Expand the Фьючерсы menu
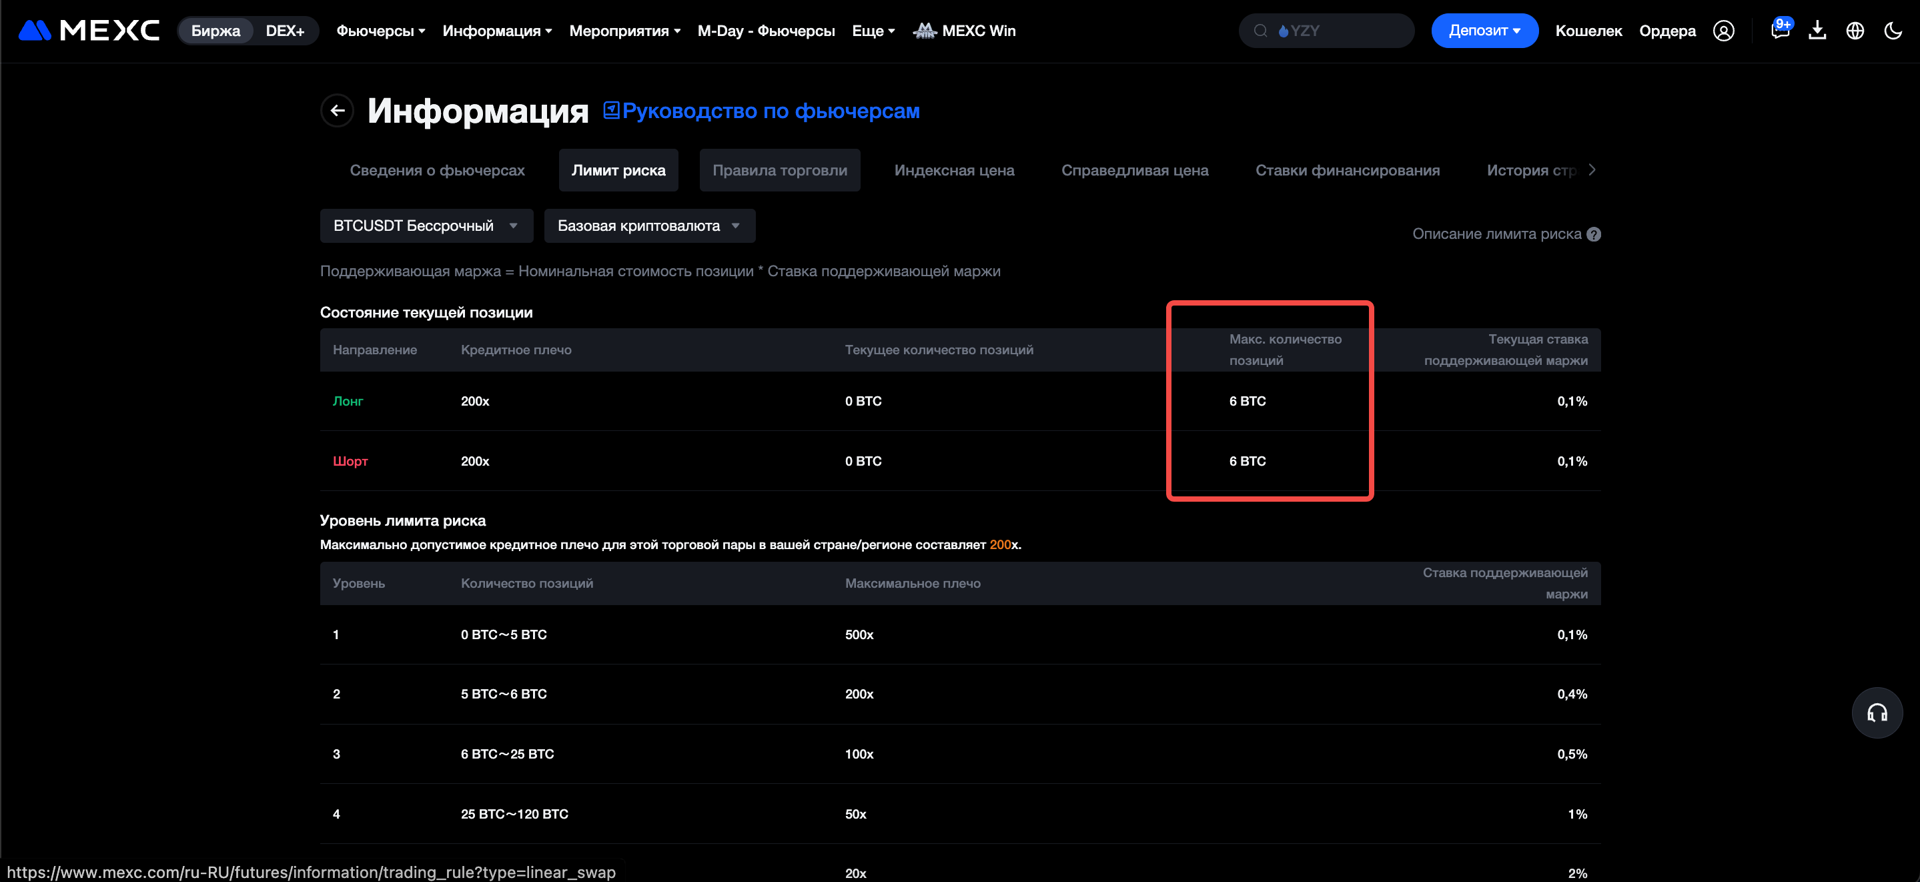Image resolution: width=1920 pixels, height=882 pixels. pos(381,31)
